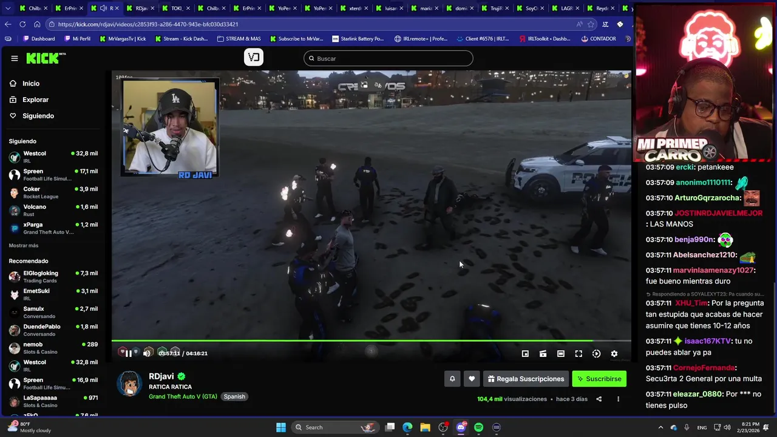Click the RDjavi channel name

point(161,376)
